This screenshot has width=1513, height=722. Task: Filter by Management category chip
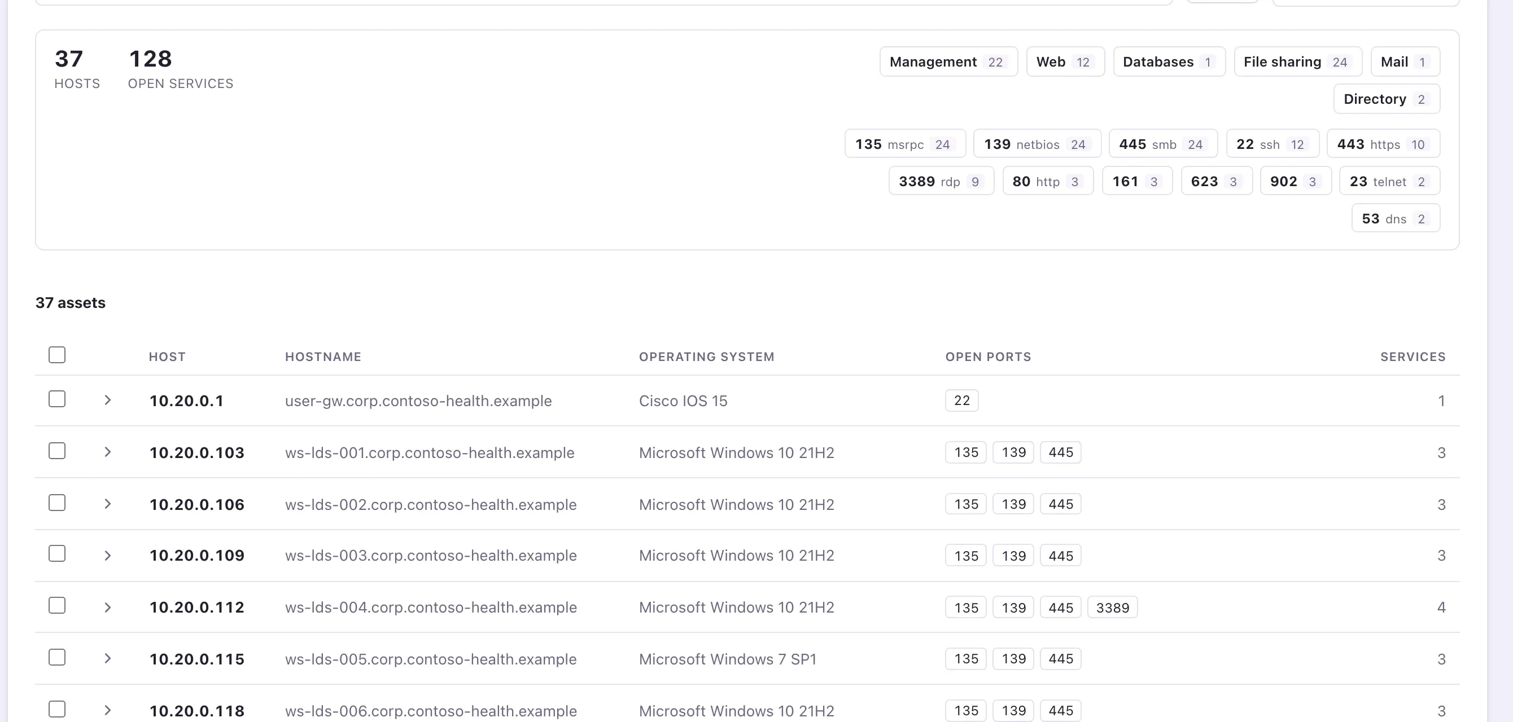pyautogui.click(x=948, y=61)
